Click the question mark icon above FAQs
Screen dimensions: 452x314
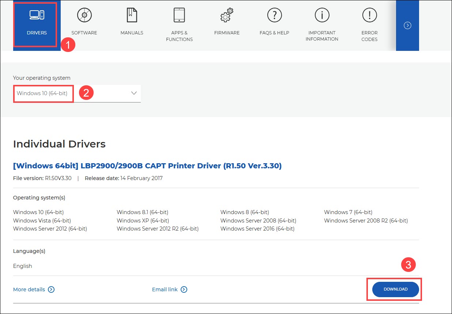[274, 15]
